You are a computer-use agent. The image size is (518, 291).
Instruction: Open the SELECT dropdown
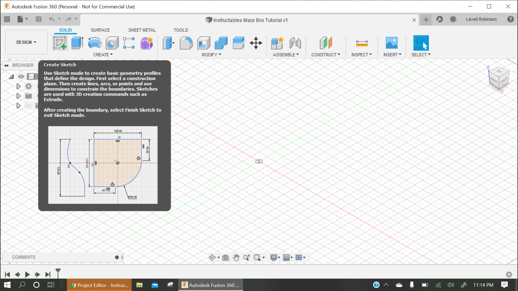421,55
